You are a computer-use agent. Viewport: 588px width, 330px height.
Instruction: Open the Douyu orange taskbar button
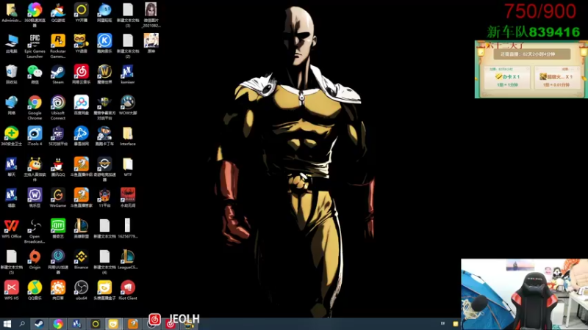click(133, 324)
